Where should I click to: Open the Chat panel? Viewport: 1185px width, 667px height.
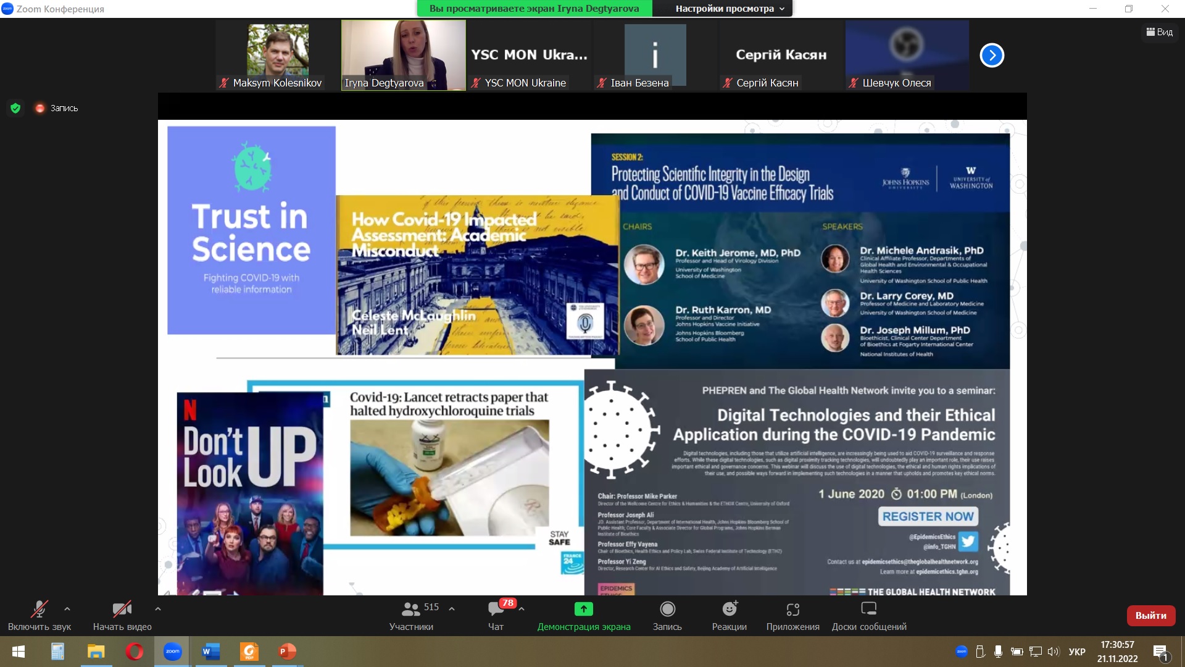point(496,610)
